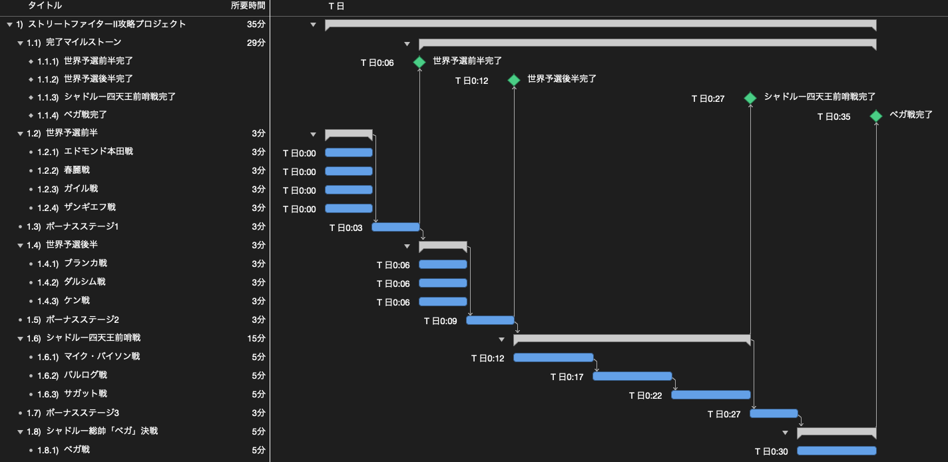Click the gray シャドルー四天王前哨戦 summary bar in Gantt

click(x=632, y=339)
